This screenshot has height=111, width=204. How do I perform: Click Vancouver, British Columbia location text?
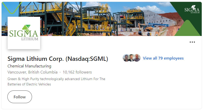coord(33,72)
